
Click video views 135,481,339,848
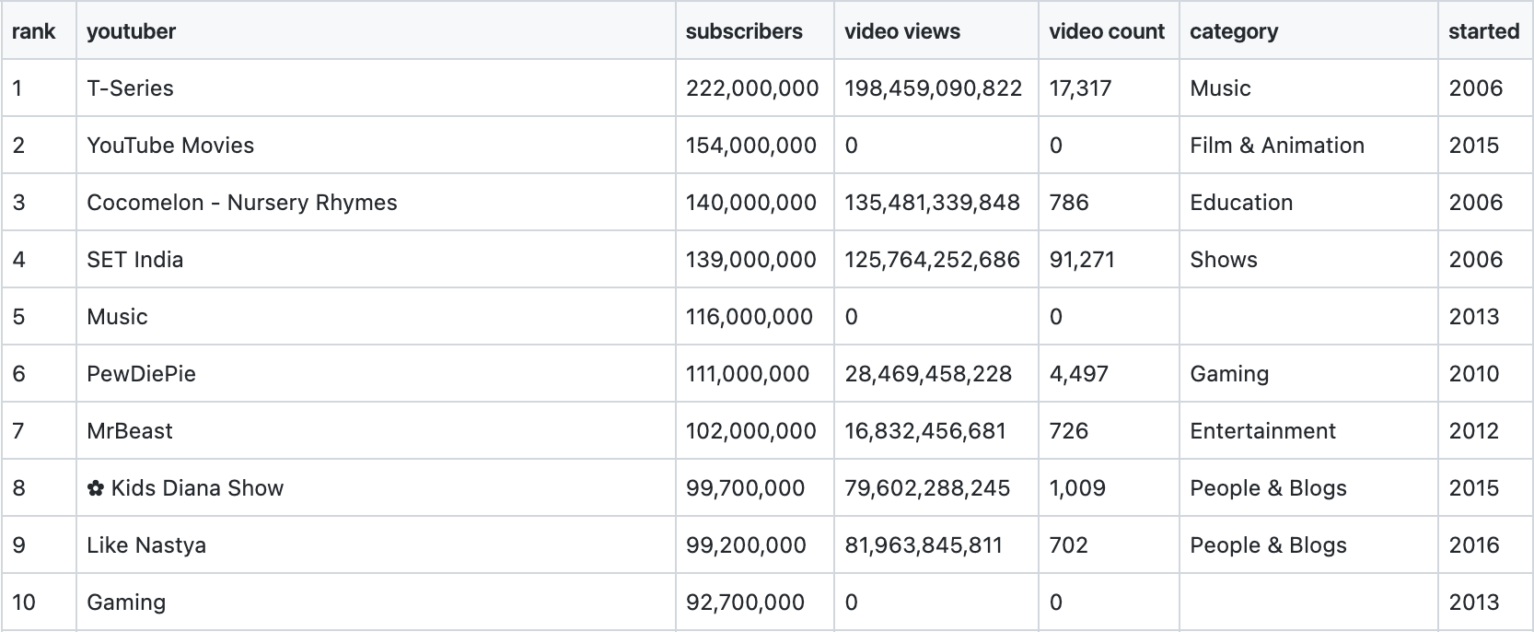tap(932, 203)
